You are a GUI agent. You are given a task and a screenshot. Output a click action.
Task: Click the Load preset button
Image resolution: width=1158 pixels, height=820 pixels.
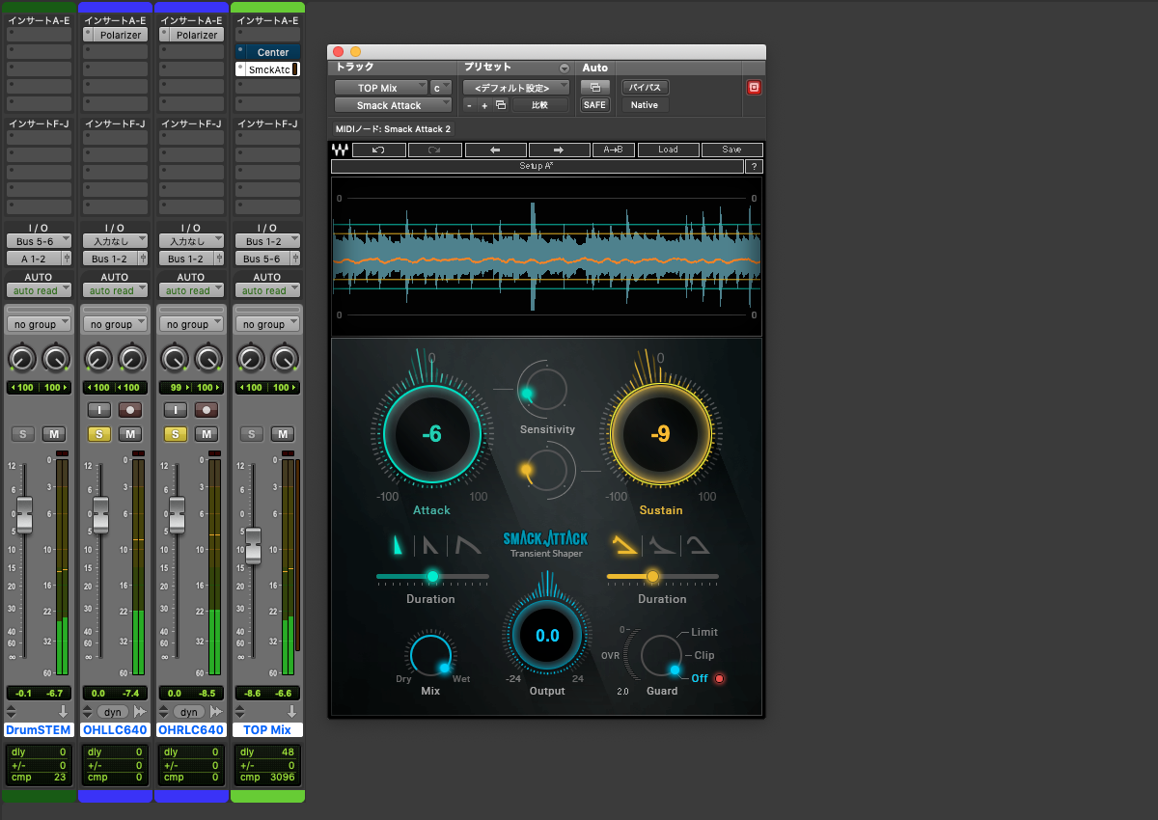click(669, 150)
